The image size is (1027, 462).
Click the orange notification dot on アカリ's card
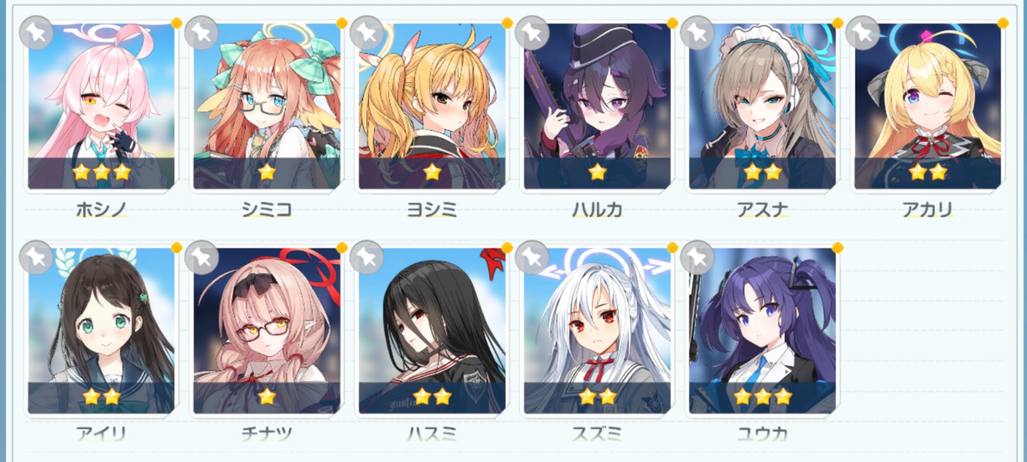(1003, 23)
